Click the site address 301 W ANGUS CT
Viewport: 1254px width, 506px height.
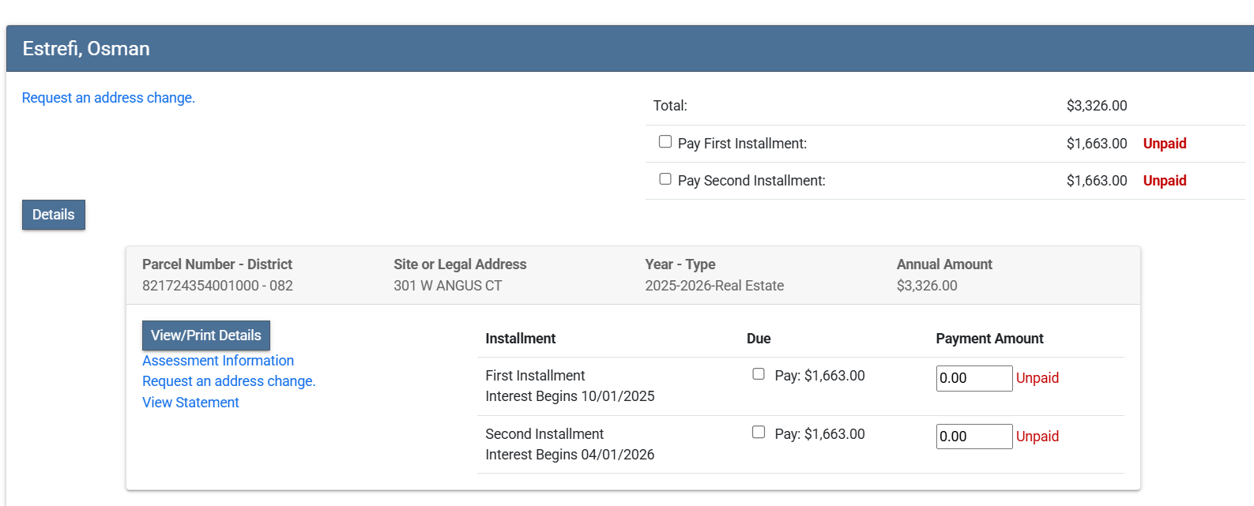coord(447,286)
